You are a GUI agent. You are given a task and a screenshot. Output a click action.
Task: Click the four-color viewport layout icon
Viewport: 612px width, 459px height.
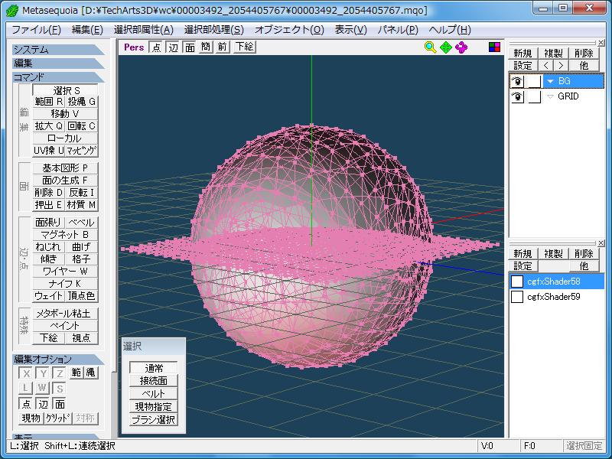494,47
